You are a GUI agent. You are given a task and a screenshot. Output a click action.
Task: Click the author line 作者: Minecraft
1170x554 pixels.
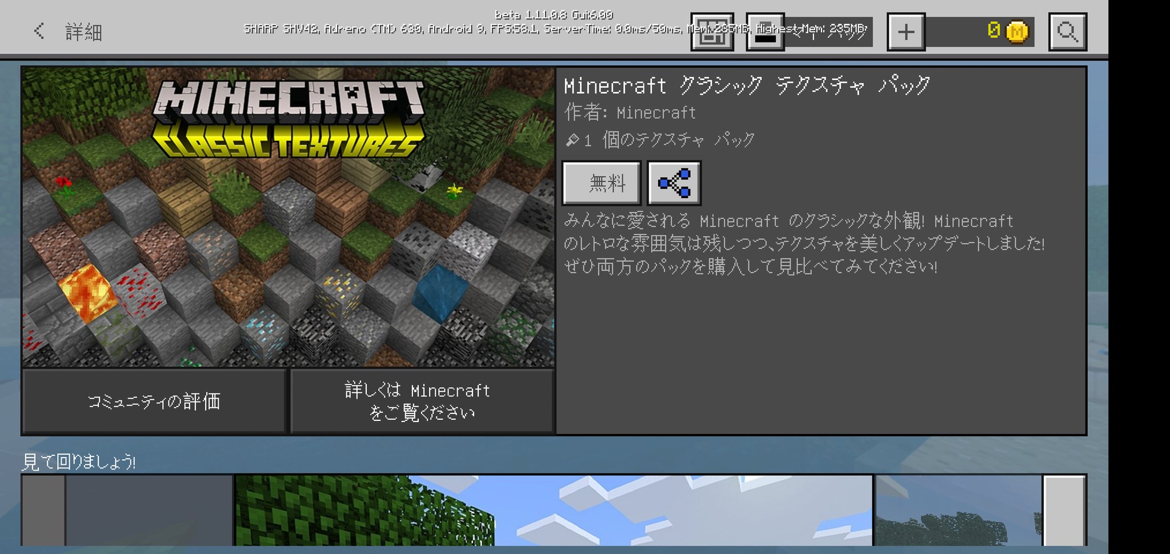click(630, 113)
